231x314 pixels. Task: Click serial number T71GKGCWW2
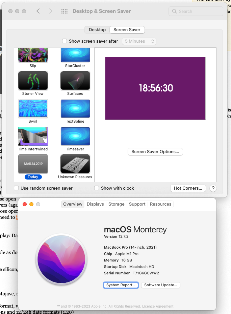(146, 273)
